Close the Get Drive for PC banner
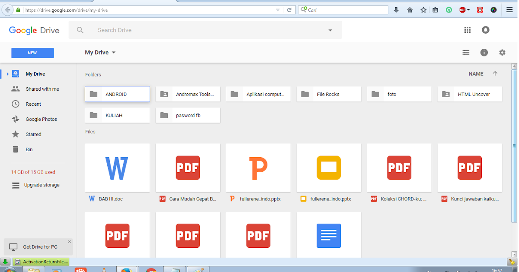 [x=69, y=242]
